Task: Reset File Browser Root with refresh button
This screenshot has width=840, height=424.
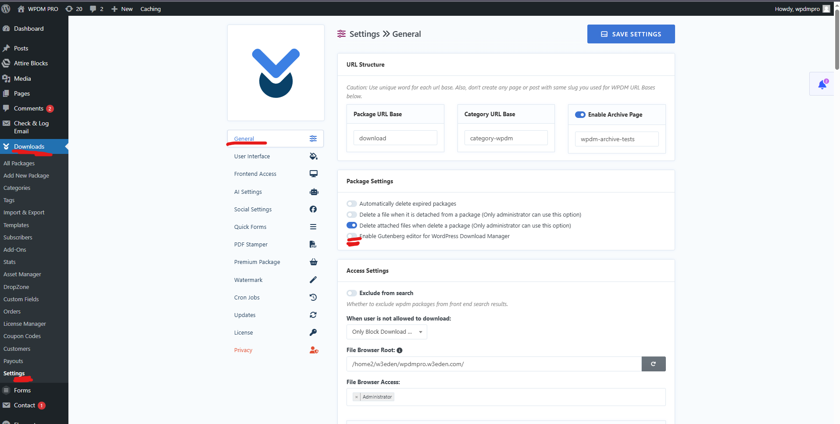Action: click(653, 364)
